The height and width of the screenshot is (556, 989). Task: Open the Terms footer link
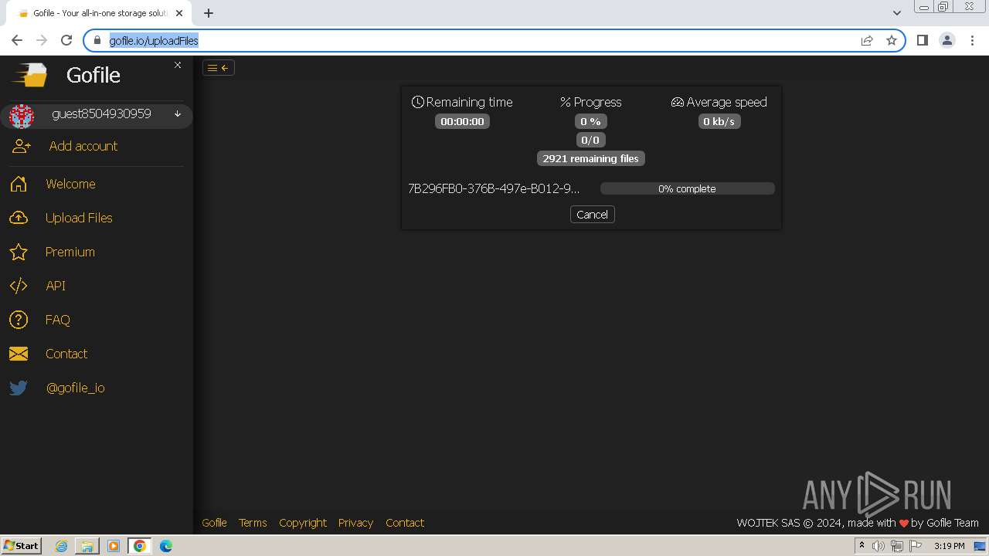pyautogui.click(x=253, y=523)
